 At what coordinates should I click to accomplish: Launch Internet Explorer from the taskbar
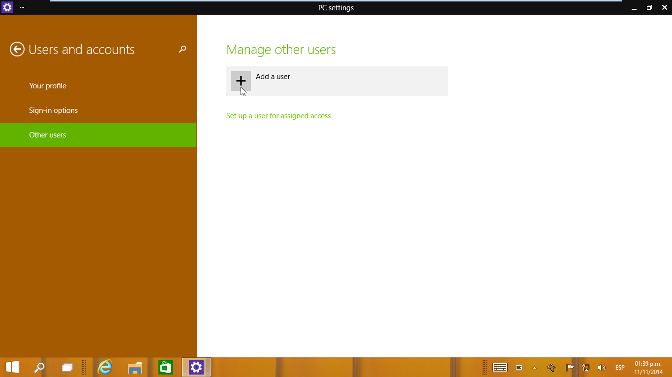click(x=105, y=367)
